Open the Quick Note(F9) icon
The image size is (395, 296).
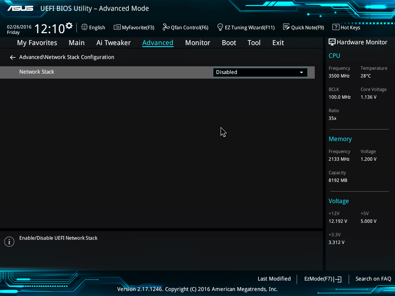pyautogui.click(x=286, y=27)
